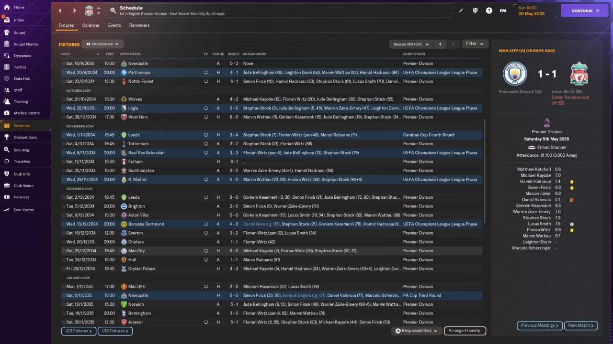Switch to the Events tab

pos(114,25)
